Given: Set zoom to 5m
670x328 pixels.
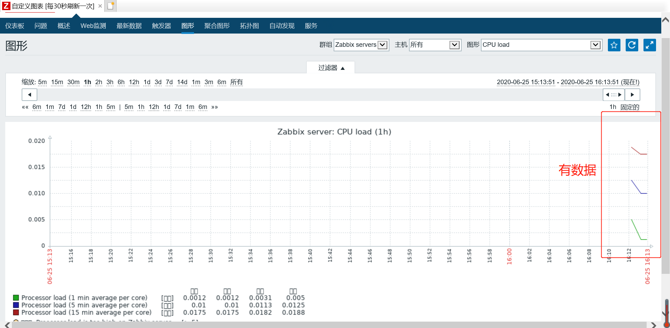Looking at the screenshot, I should 43,82.
